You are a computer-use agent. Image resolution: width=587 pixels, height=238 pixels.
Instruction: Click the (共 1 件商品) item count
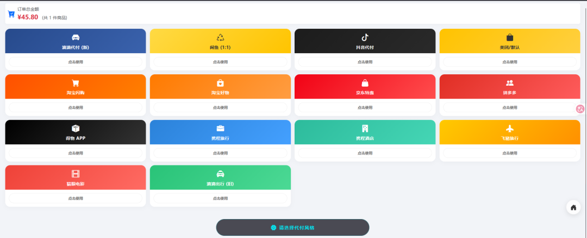tap(55, 18)
